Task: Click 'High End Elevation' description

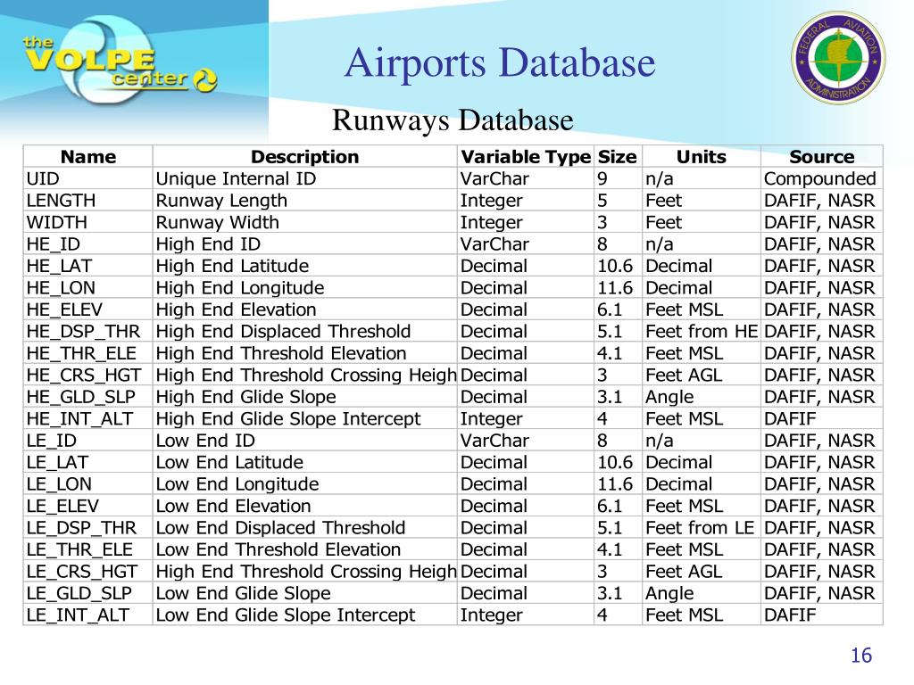Action: coord(305,309)
